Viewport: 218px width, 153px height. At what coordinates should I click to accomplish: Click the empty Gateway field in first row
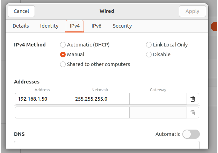point(158,99)
